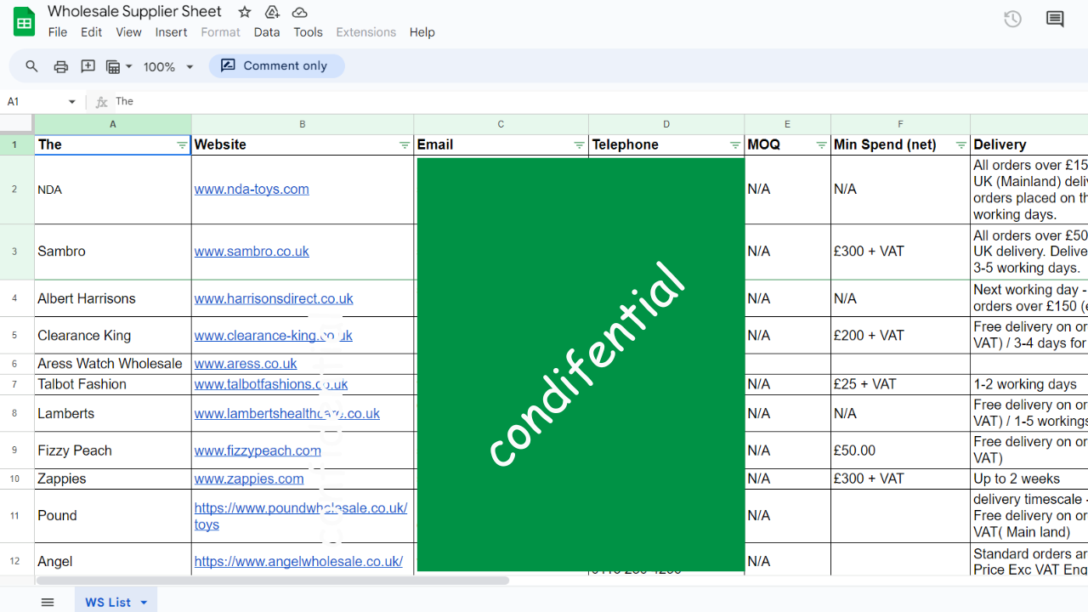Select column E header
The image size is (1088, 612).
coord(788,124)
